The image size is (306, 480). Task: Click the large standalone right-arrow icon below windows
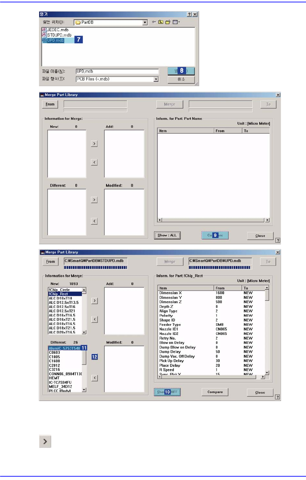point(45,441)
